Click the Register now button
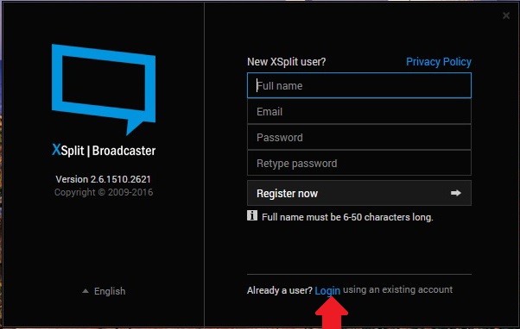This screenshot has width=520, height=329. pos(359,193)
